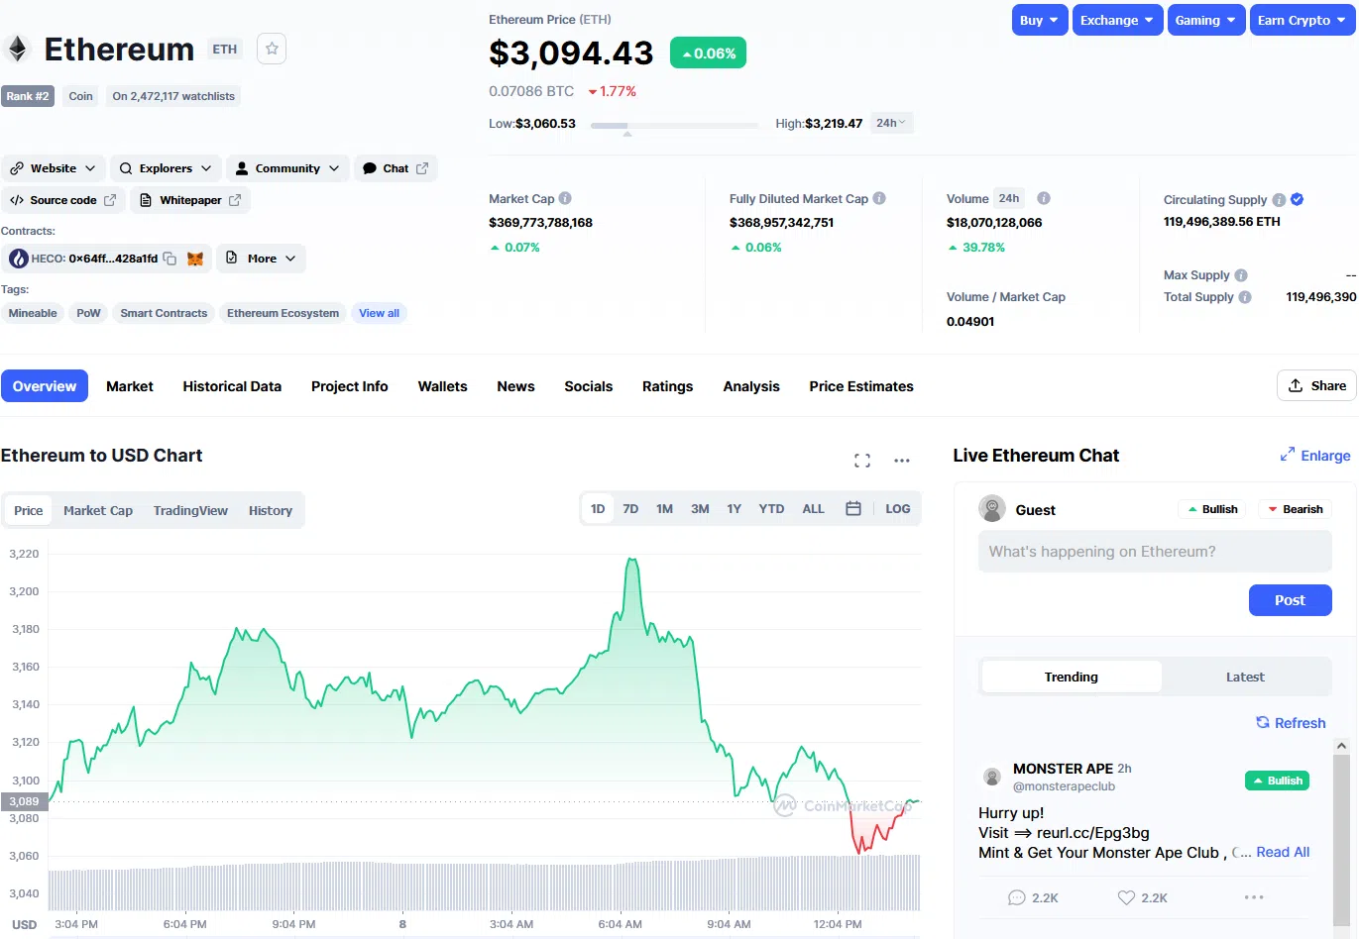Open info icon next to Market Cap
The image size is (1359, 939).
565,198
